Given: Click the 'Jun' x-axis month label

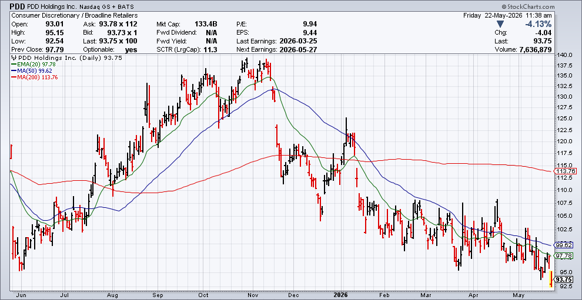Looking at the screenshot, I should 22,295.
